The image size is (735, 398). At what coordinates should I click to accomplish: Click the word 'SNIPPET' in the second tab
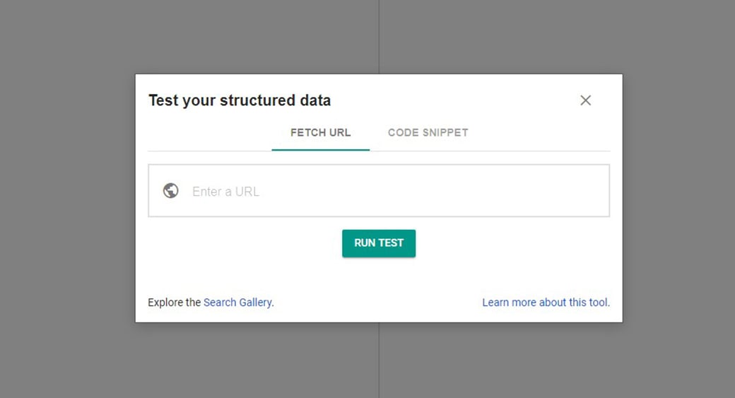[445, 132]
